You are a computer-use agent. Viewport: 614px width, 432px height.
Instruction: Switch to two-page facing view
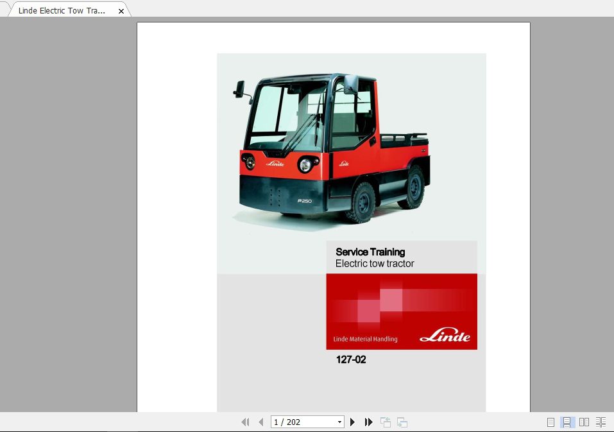(584, 422)
